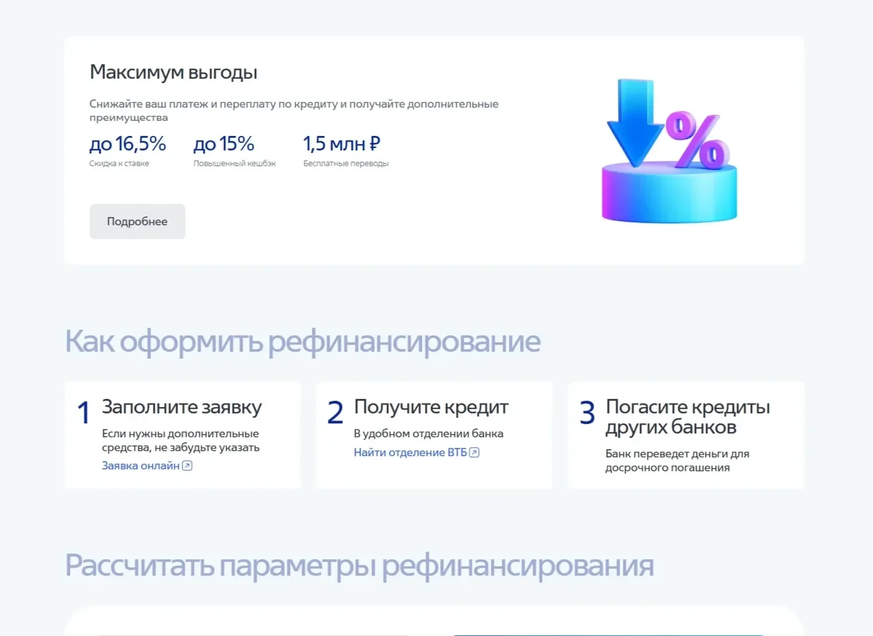Click the Снижайте ваш платеж description
The width and height of the screenshot is (873, 636).
point(294,111)
